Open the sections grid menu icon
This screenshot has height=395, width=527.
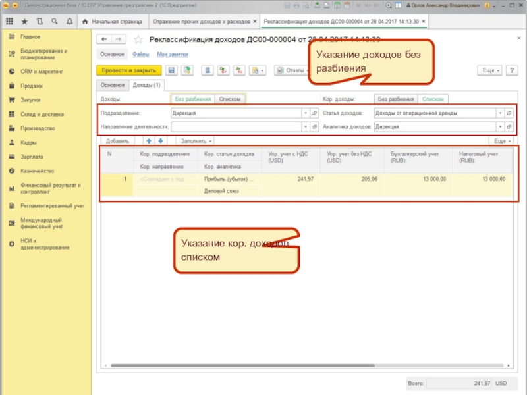[x=11, y=22]
